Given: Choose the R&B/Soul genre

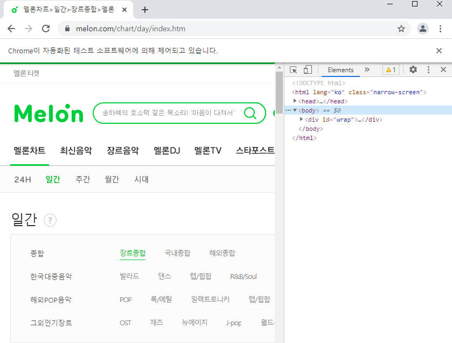Looking at the screenshot, I should tap(244, 276).
